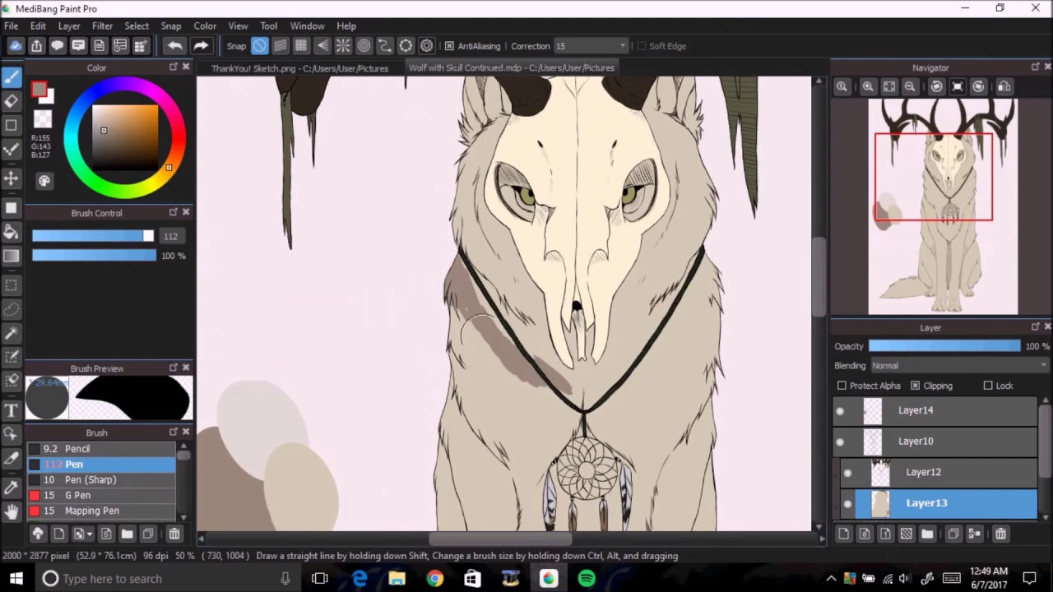Viewport: 1053px width, 592px height.
Task: Click the cloud save icon
Action: [16, 46]
